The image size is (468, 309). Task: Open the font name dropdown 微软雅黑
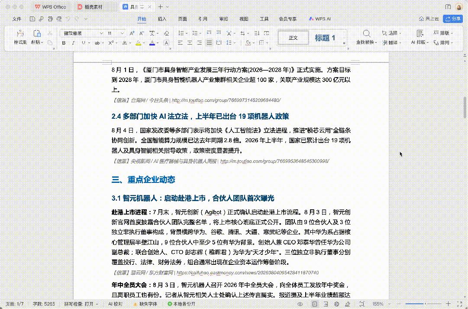pyautogui.click(x=101, y=33)
